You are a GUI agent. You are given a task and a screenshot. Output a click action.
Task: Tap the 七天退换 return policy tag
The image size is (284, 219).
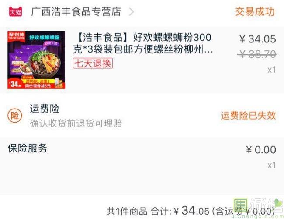tap(93, 63)
